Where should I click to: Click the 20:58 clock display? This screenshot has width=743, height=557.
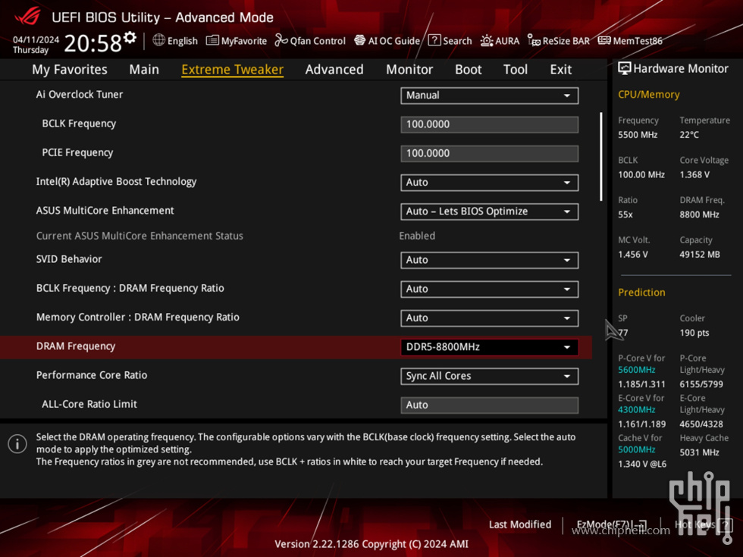[x=92, y=43]
